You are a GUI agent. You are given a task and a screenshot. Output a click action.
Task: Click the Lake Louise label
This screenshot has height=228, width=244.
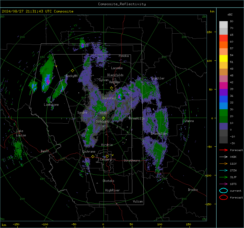click(x=21, y=133)
